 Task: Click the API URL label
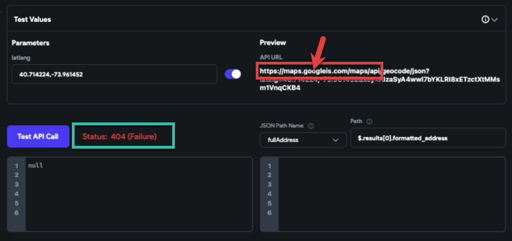point(271,57)
